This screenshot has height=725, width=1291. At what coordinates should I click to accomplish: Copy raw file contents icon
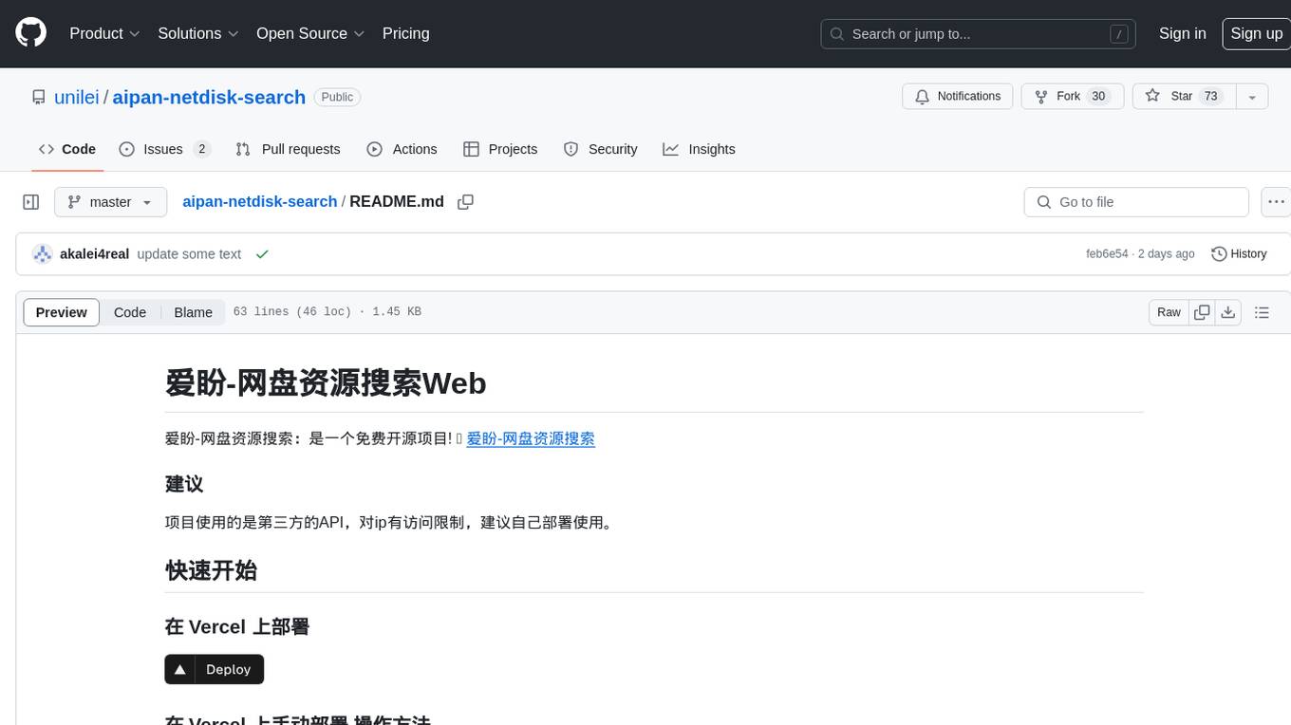point(1202,312)
